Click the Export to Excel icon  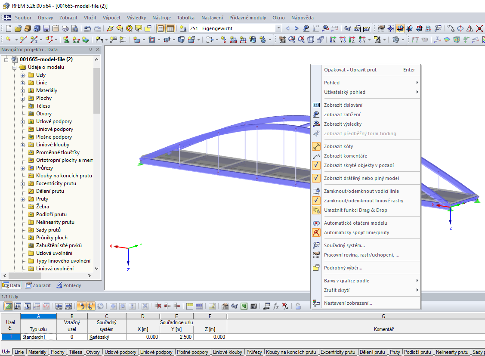pos(244,306)
